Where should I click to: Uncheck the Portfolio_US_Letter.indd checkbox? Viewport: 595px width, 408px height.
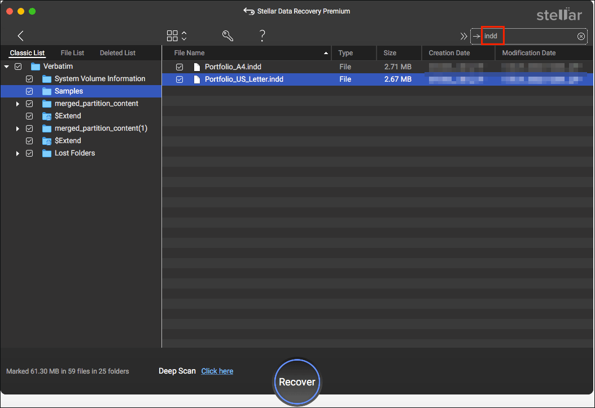(180, 79)
